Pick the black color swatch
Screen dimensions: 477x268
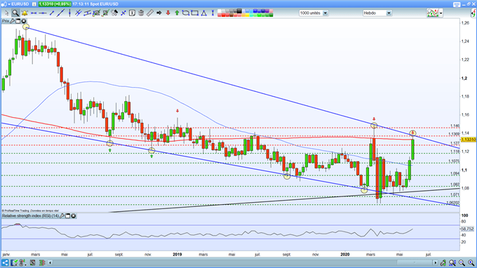point(239,11)
